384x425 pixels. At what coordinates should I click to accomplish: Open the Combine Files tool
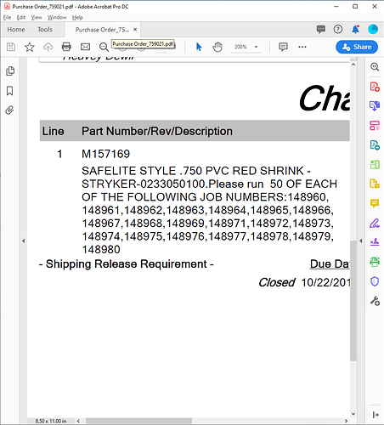click(375, 106)
